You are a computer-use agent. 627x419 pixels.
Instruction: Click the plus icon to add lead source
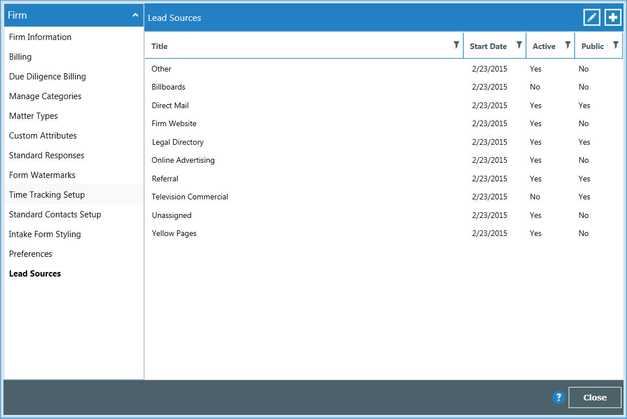pyautogui.click(x=613, y=17)
